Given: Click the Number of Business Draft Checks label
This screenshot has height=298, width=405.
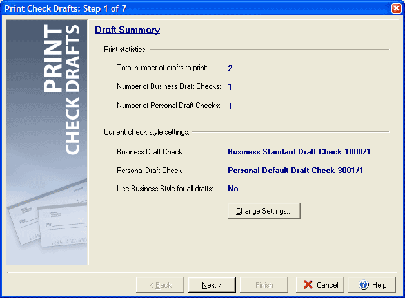Looking at the screenshot, I should [168, 86].
